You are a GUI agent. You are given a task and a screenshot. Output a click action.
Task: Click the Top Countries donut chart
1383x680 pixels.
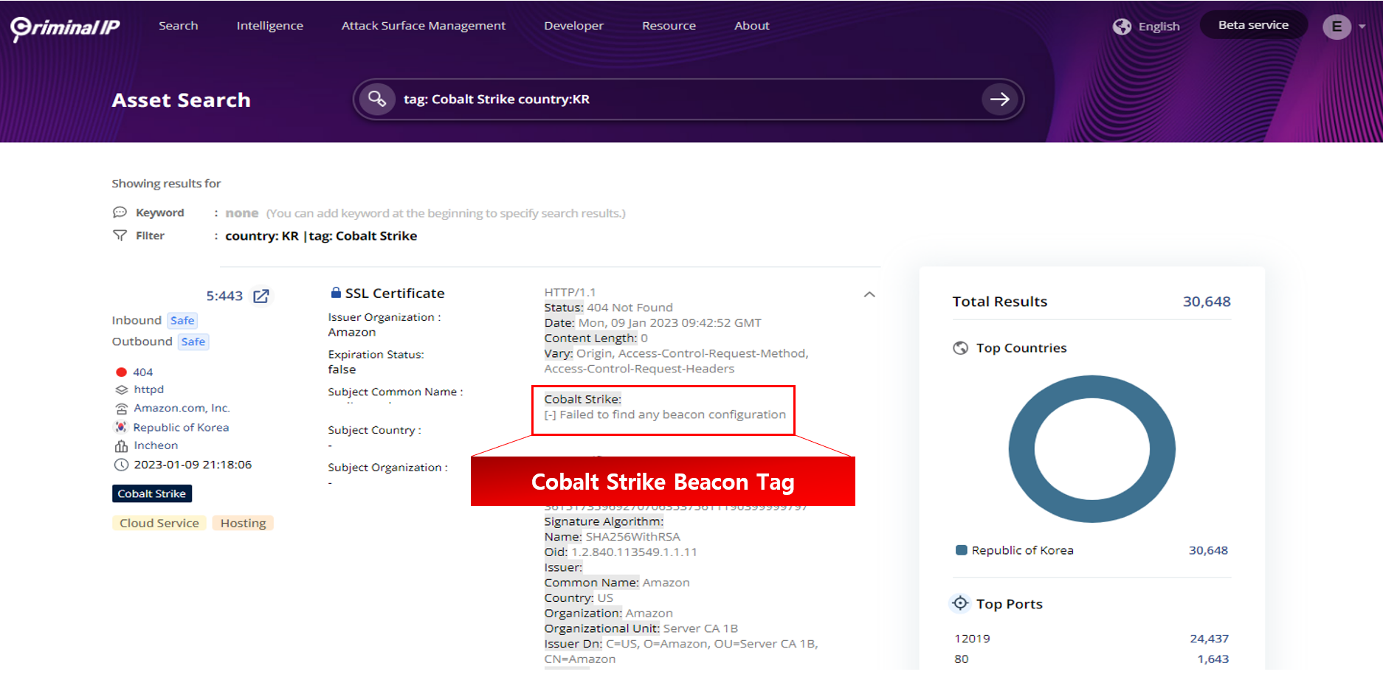[x=1092, y=449]
